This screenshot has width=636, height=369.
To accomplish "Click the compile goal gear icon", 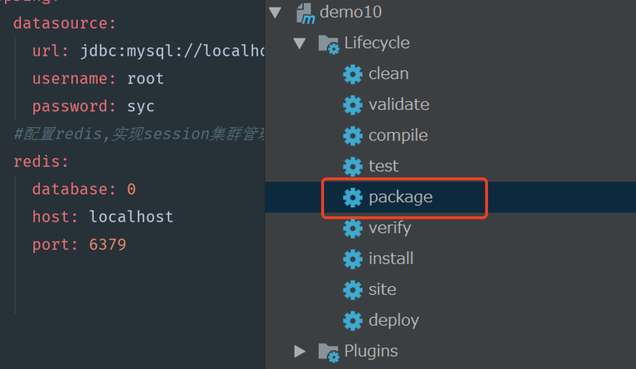I will pyautogui.click(x=352, y=136).
